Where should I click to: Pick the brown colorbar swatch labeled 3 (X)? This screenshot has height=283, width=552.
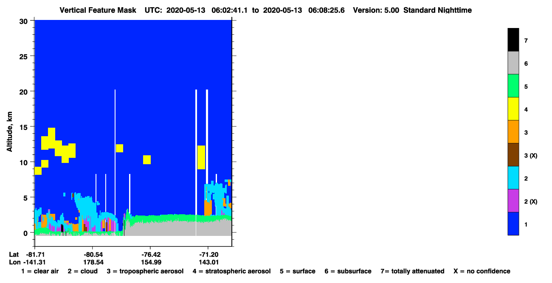pos(513,154)
